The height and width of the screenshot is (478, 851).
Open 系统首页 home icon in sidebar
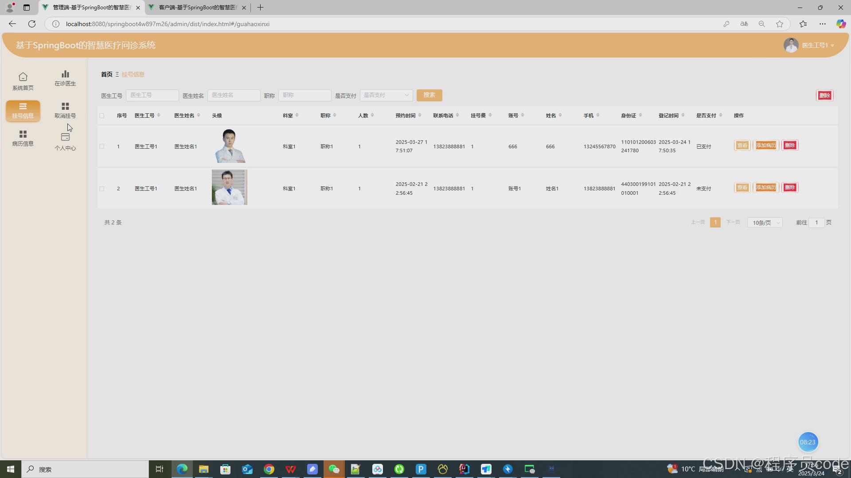[23, 77]
